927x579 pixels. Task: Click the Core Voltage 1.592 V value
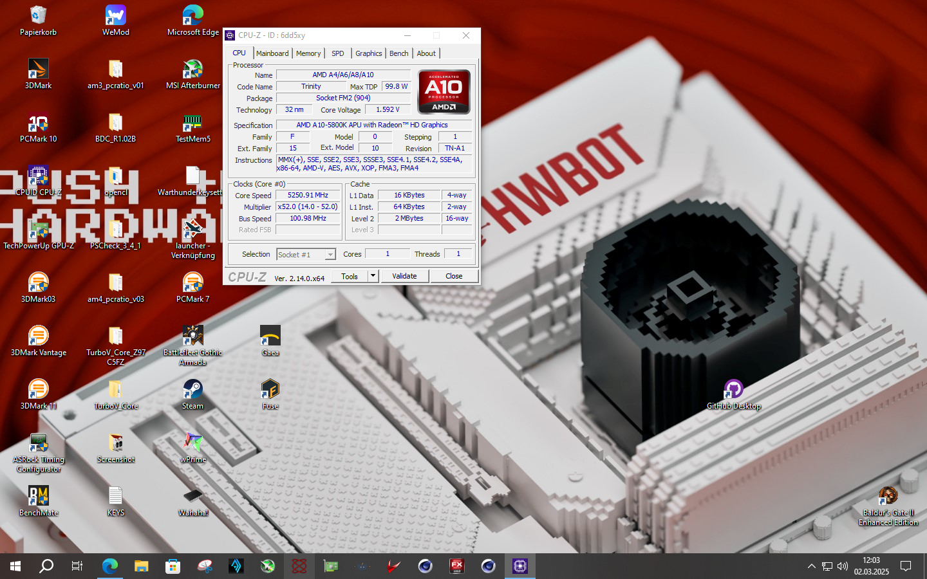pyautogui.click(x=388, y=109)
